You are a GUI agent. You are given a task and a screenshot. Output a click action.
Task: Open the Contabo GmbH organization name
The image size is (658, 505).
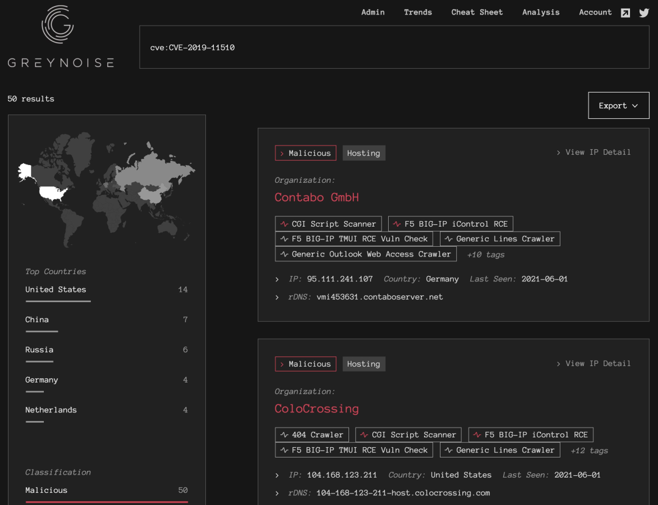[x=316, y=197]
